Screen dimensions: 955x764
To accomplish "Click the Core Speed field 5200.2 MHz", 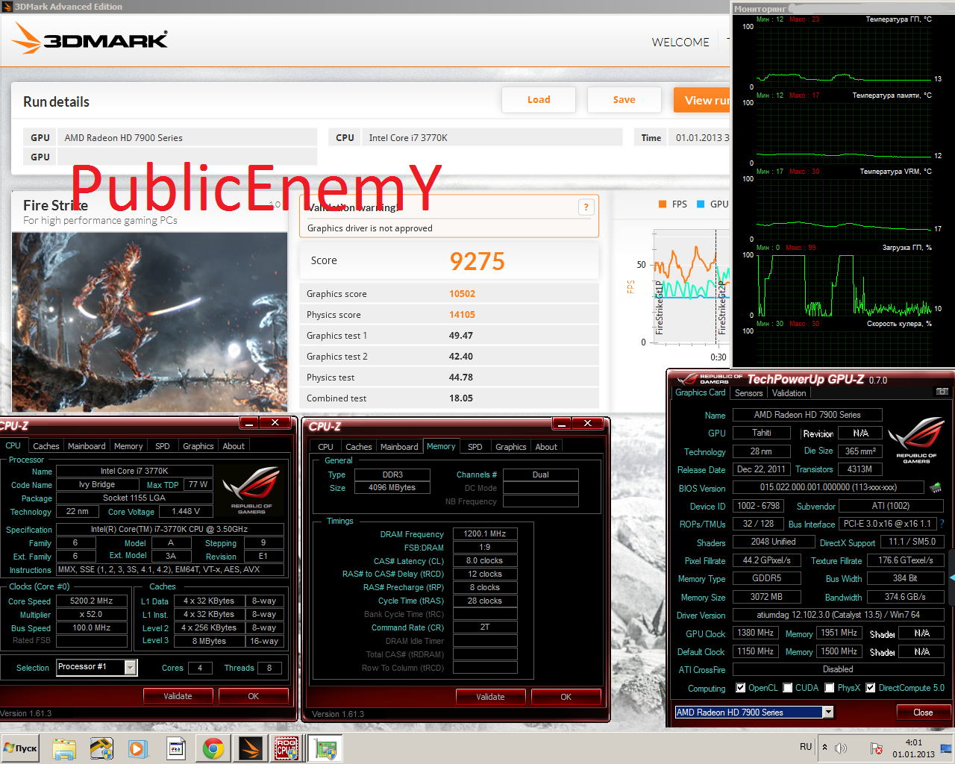I will (92, 601).
